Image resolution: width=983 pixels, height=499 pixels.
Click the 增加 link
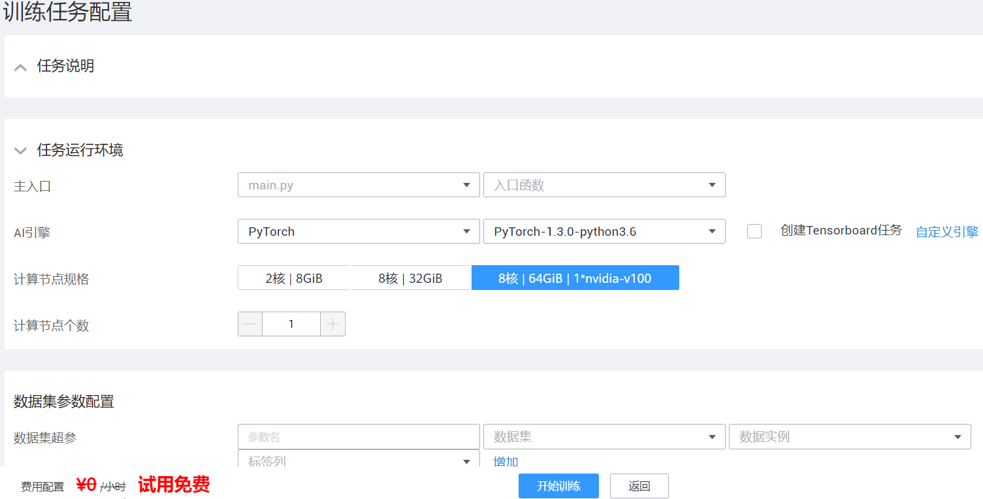(506, 462)
